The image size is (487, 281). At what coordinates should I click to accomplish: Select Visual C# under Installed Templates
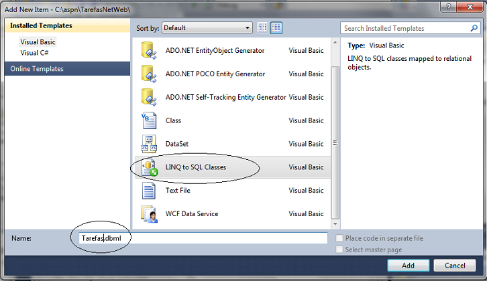point(34,53)
